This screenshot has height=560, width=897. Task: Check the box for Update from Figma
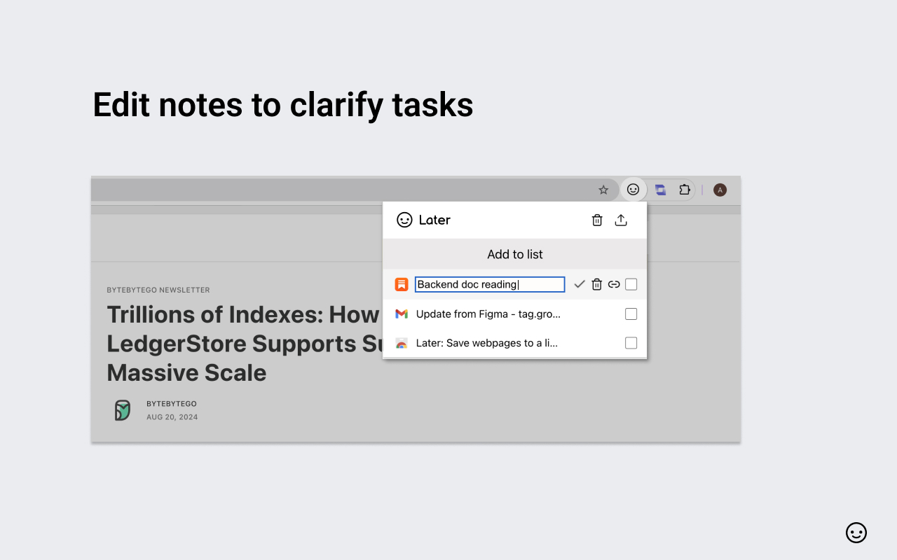point(631,314)
